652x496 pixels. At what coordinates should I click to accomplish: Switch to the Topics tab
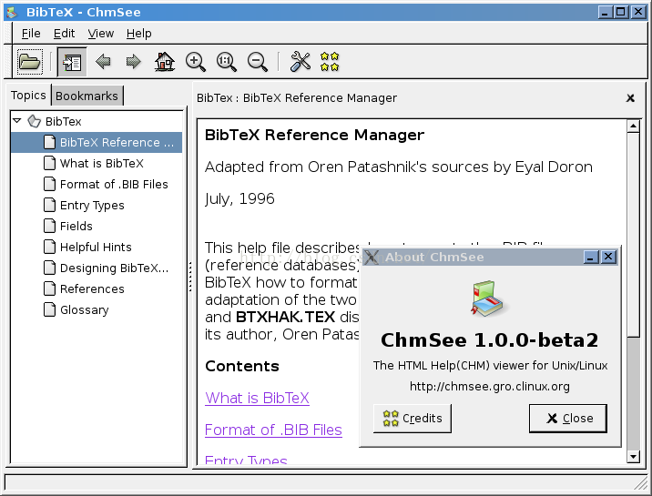point(28,96)
